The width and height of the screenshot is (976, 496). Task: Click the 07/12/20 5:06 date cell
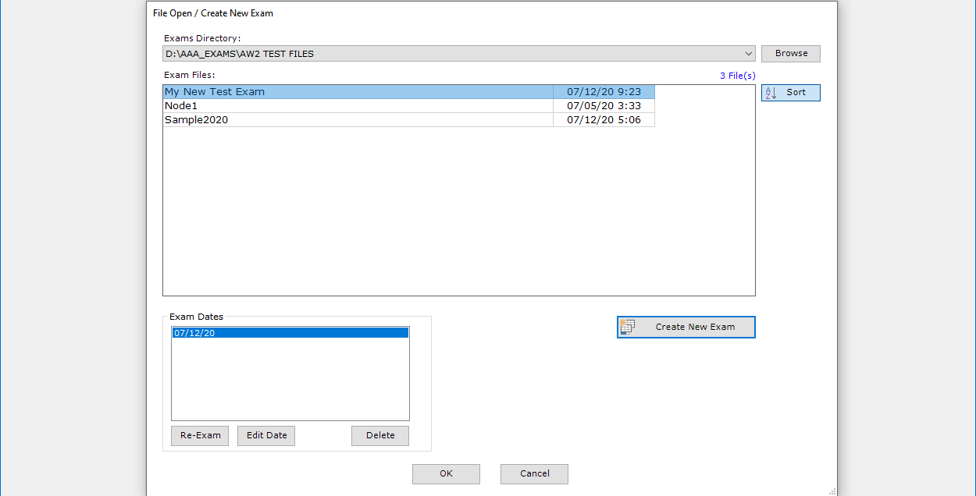[x=604, y=120]
